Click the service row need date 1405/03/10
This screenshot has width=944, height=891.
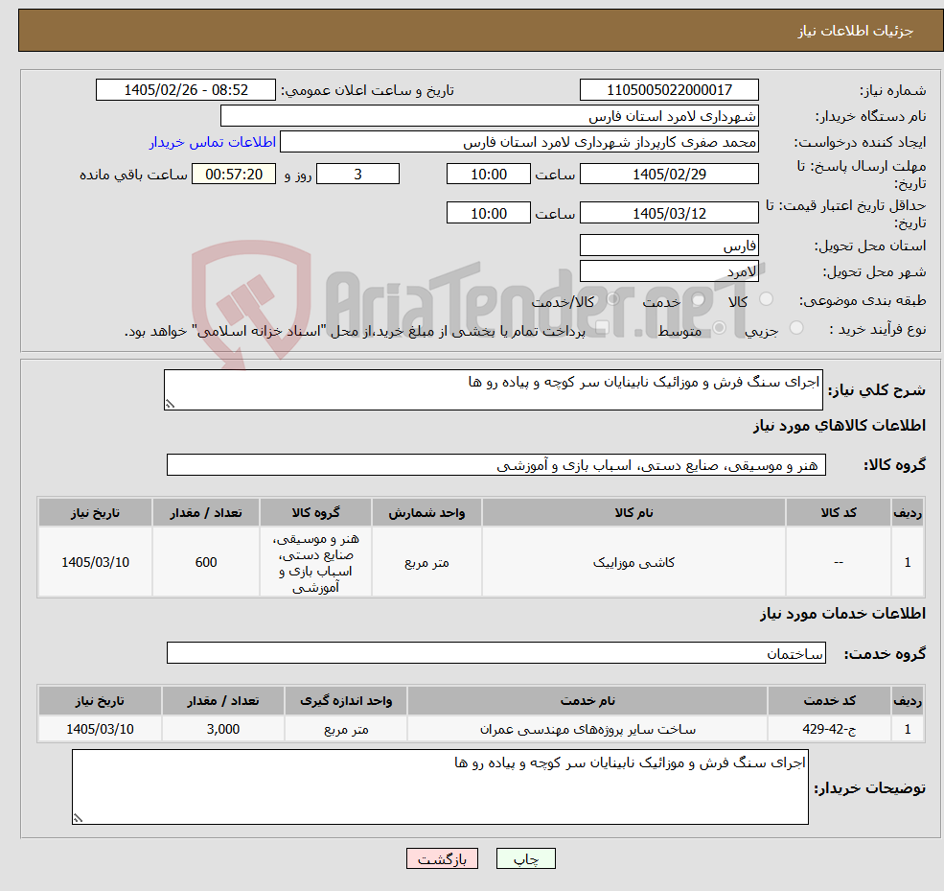click(x=100, y=729)
